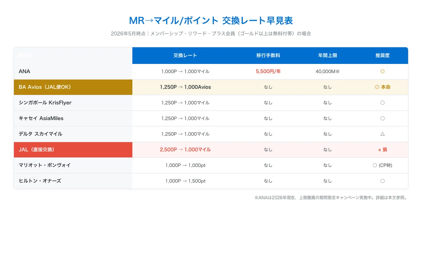Viewport: 422px width, 255px height.
Task: Click the 'なし' annual limit in the KrisFlyer row
Action: [328, 103]
